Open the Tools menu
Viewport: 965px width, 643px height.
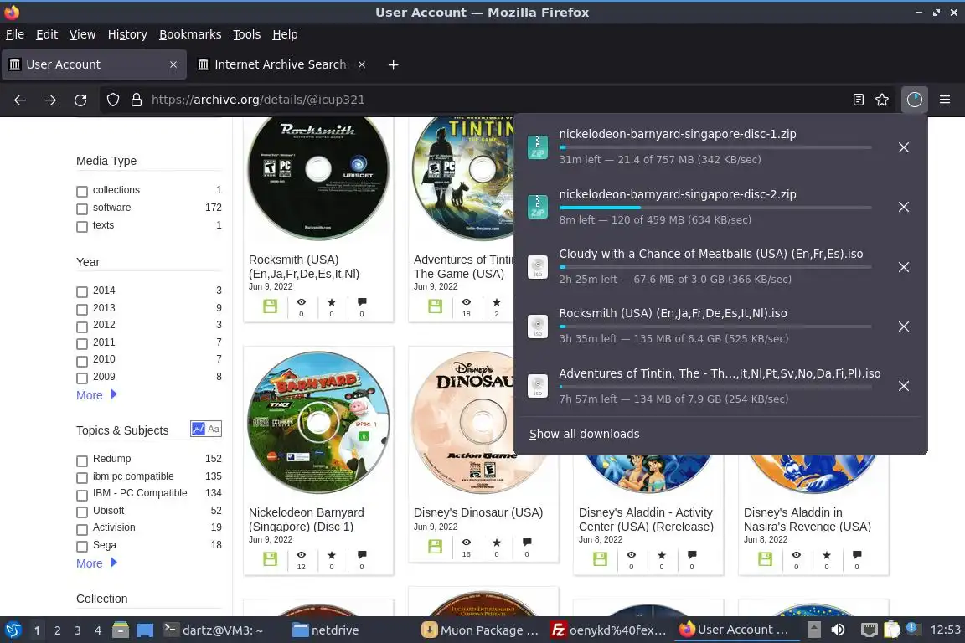[x=247, y=34]
